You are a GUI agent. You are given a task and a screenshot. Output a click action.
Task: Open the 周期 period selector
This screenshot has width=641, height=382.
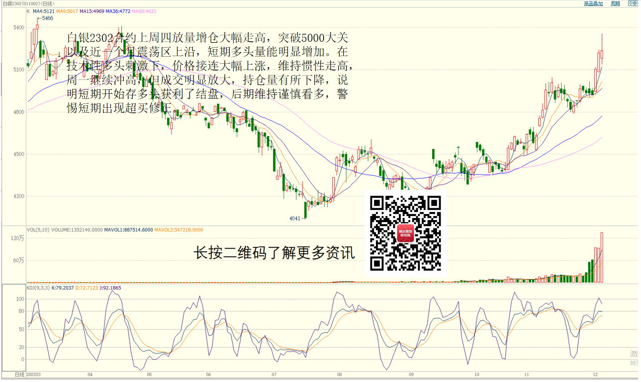tap(615, 3)
